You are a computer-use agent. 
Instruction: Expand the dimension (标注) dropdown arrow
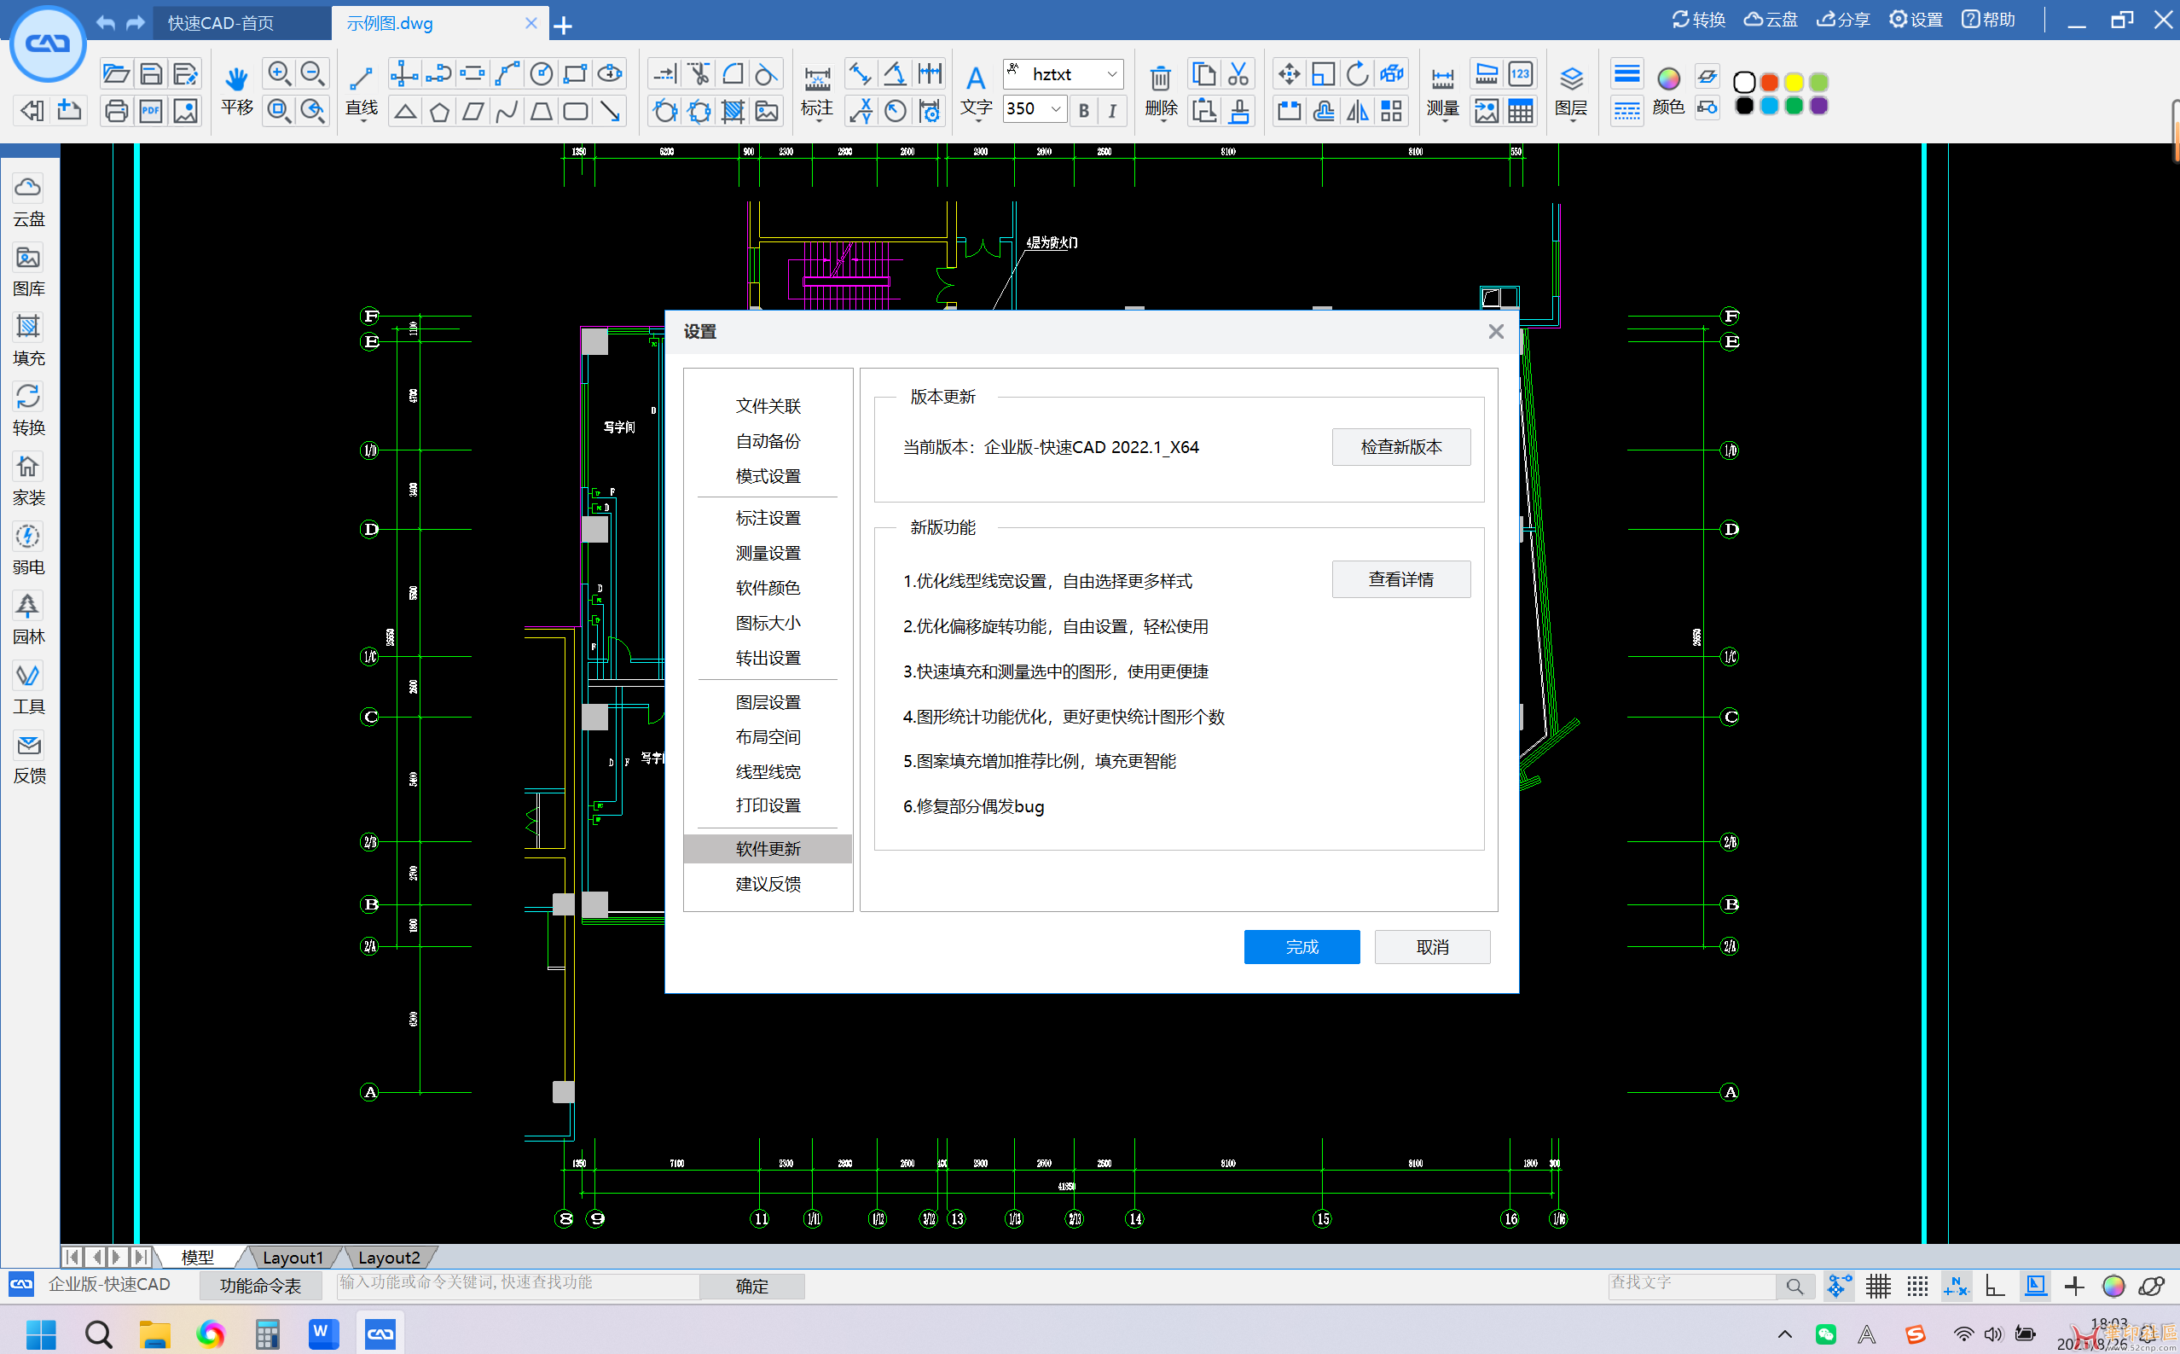coord(817,122)
